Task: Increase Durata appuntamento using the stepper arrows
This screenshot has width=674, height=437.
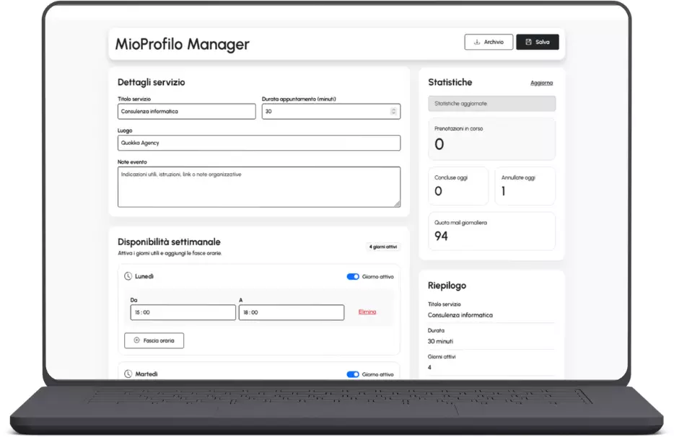Action: 393,111
